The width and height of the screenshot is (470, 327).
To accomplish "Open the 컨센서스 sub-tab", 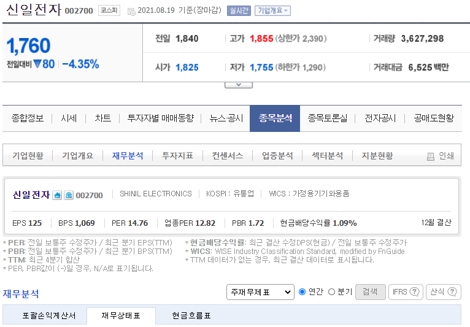I will point(228,156).
